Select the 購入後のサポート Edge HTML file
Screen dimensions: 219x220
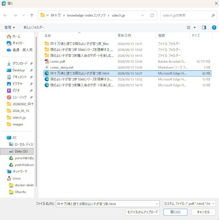tap(127, 85)
